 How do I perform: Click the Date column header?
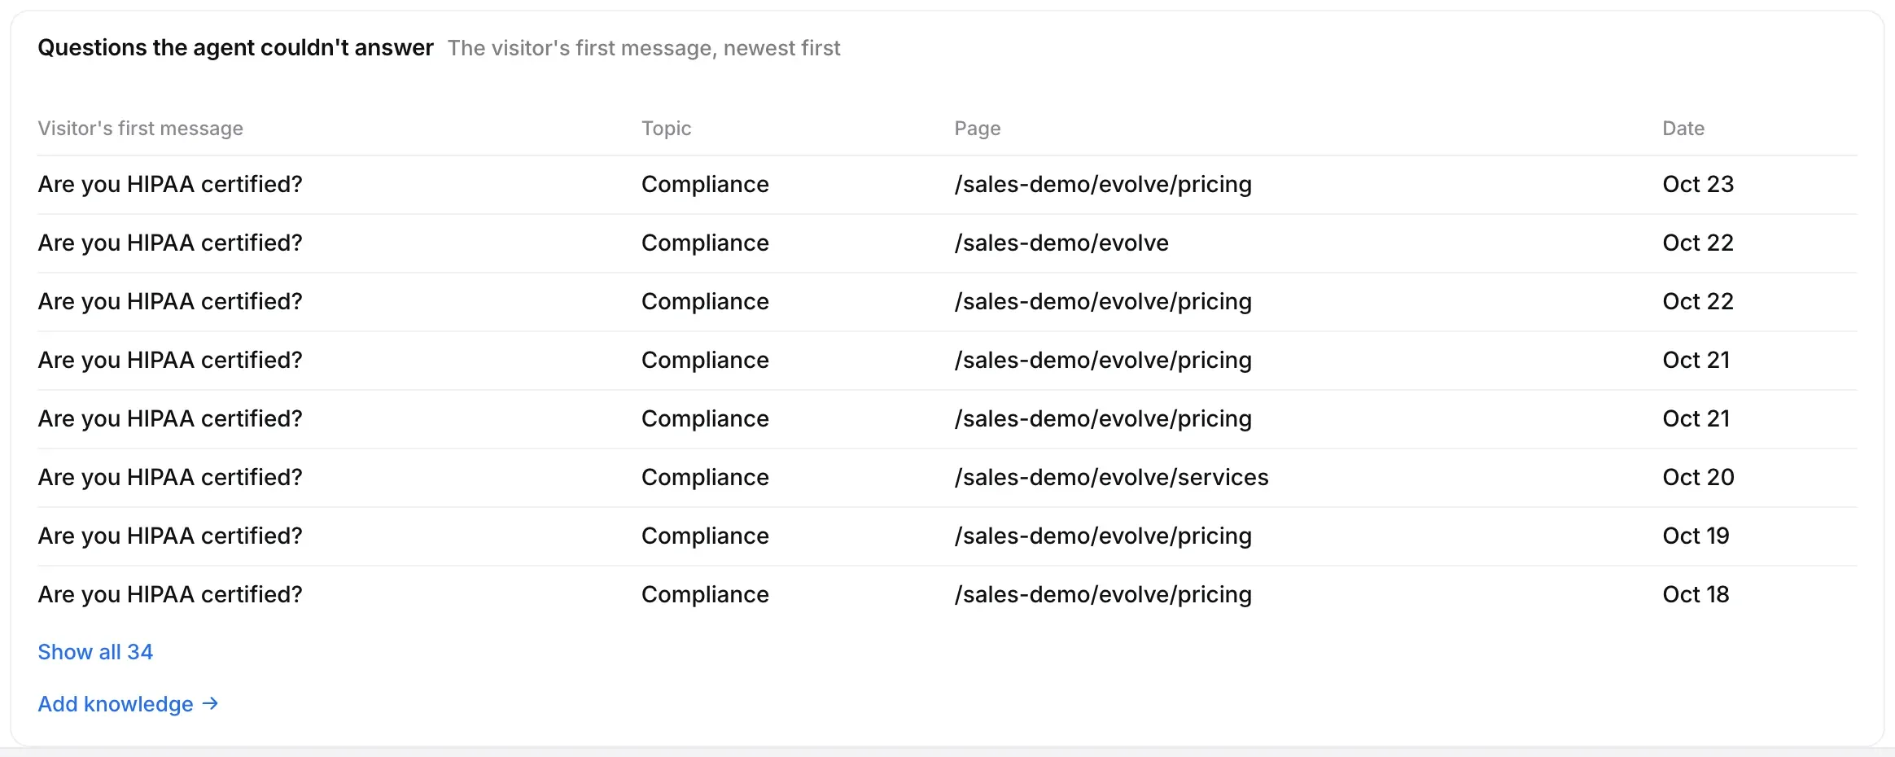click(1683, 129)
